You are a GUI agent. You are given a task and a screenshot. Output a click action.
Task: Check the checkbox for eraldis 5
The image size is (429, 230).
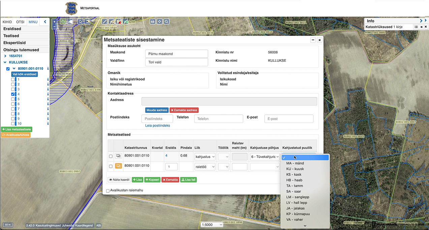point(13,99)
